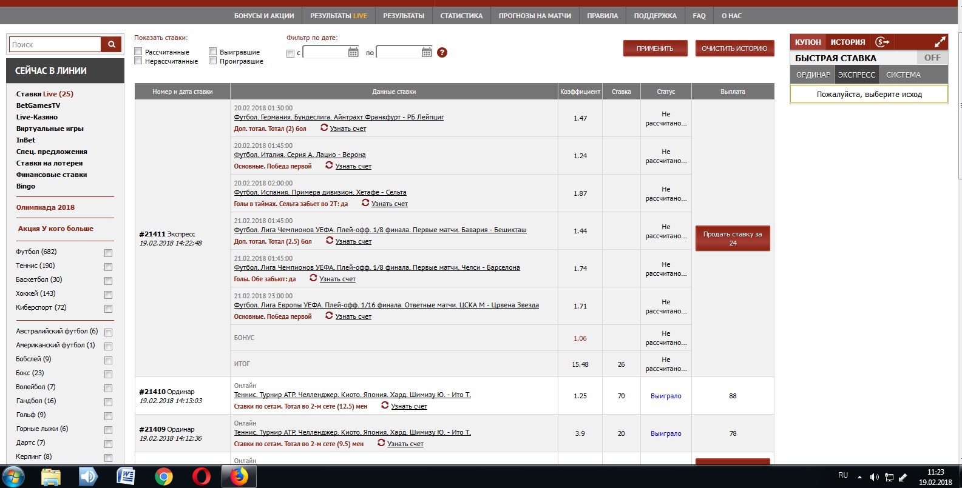This screenshot has width=962, height=488.
Task: Click Продать ставку за 24 button
Action: 733,238
